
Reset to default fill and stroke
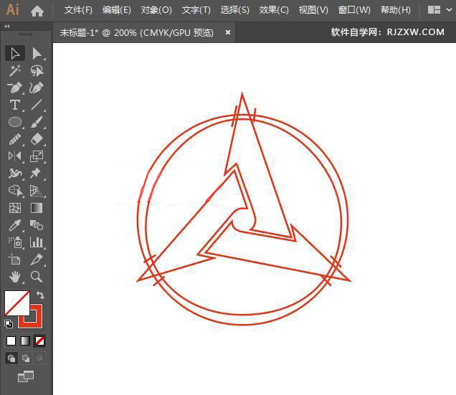tap(9, 323)
